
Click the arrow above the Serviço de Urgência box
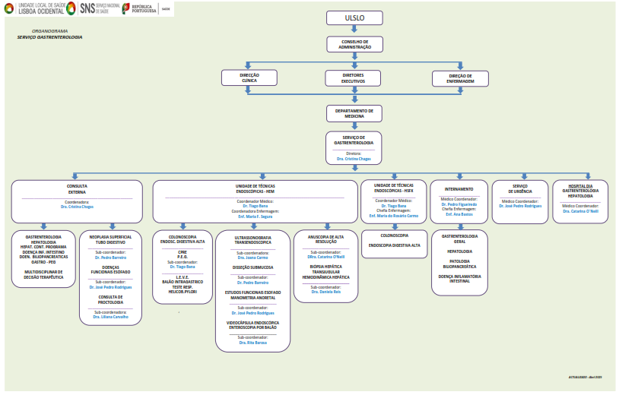(520, 175)
